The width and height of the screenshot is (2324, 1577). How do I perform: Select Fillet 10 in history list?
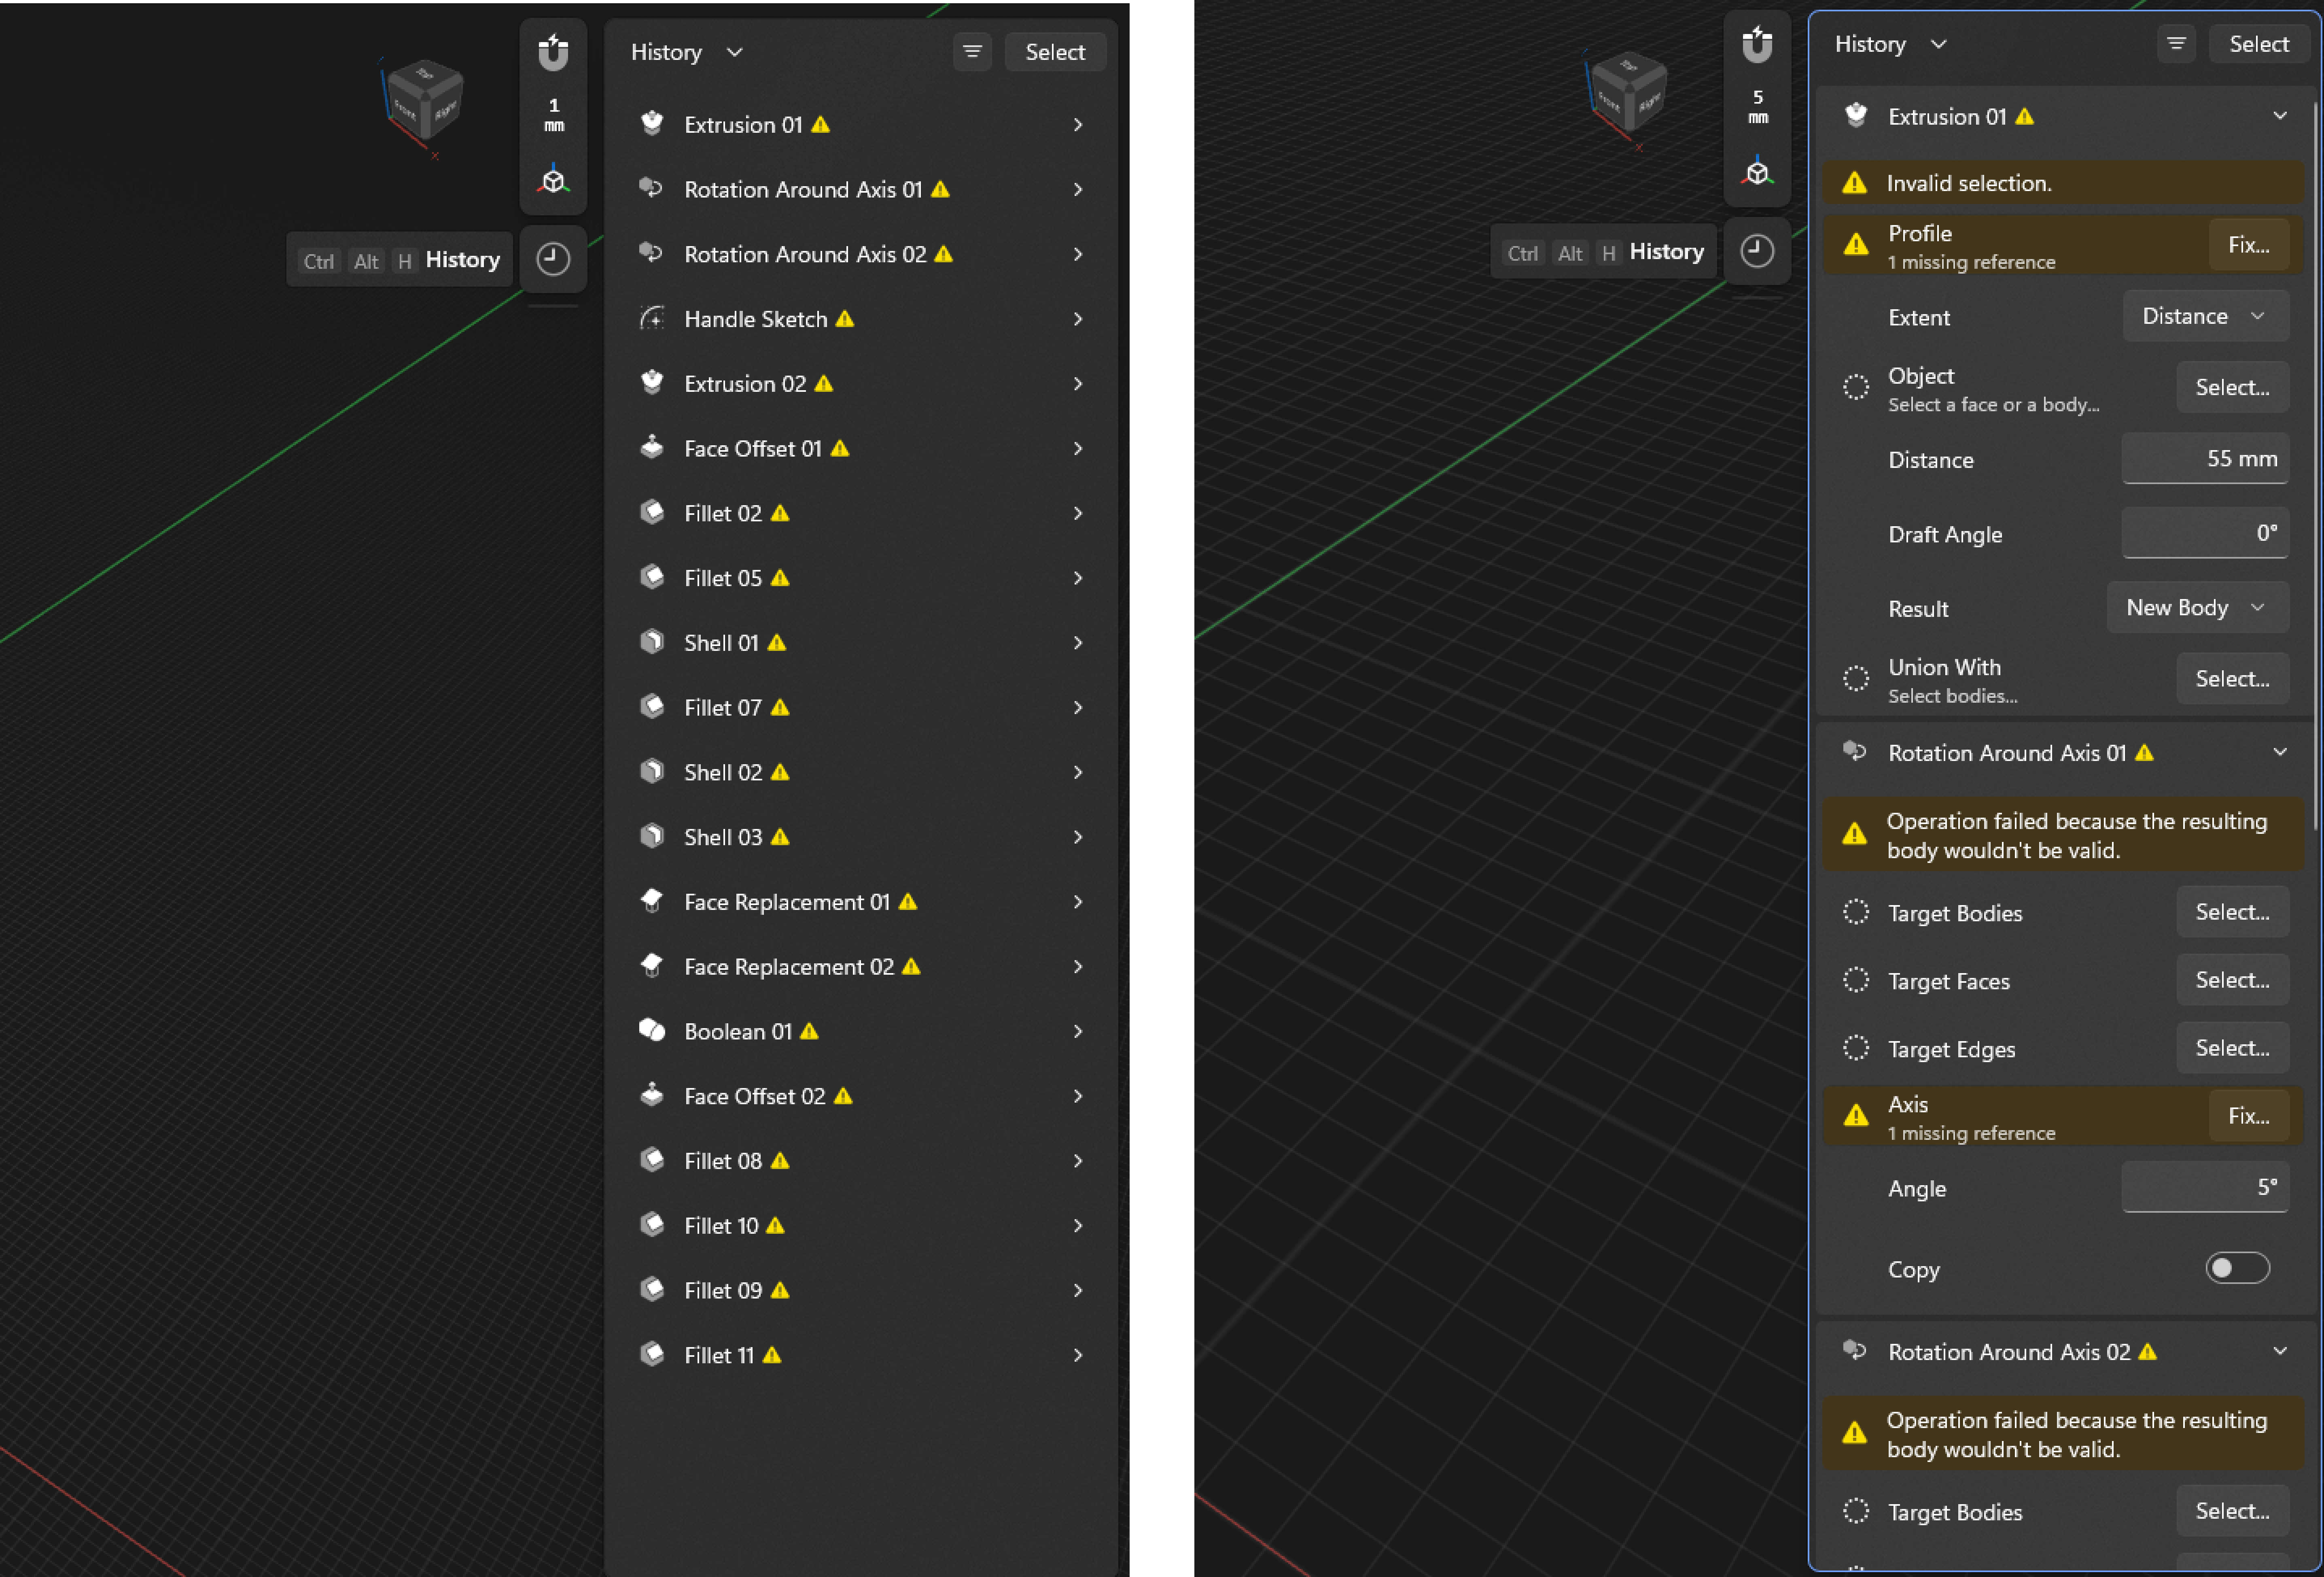click(861, 1226)
